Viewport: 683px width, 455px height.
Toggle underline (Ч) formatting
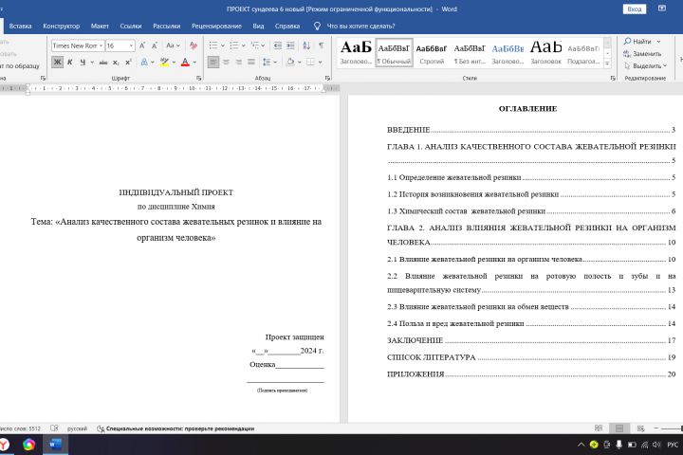[83, 63]
